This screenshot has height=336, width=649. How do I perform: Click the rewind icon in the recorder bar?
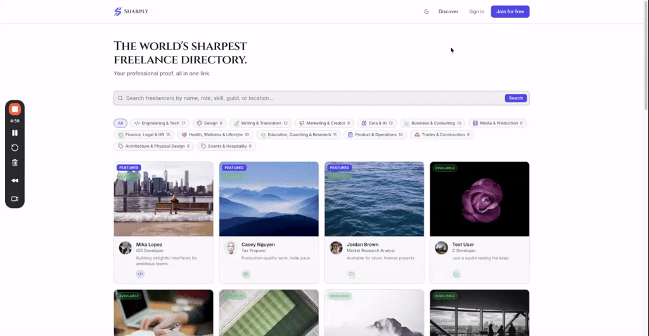point(15,181)
